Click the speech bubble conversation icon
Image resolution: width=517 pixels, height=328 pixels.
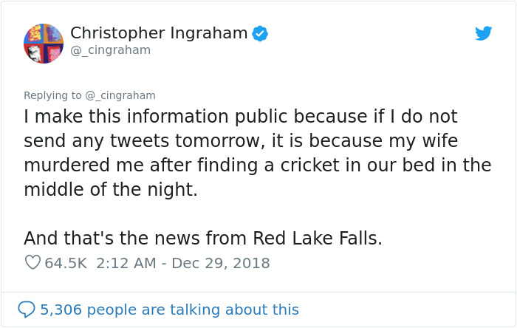pos(26,310)
